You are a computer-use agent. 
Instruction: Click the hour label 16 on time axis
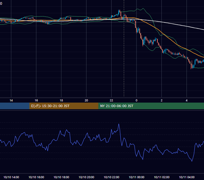click(36, 100)
